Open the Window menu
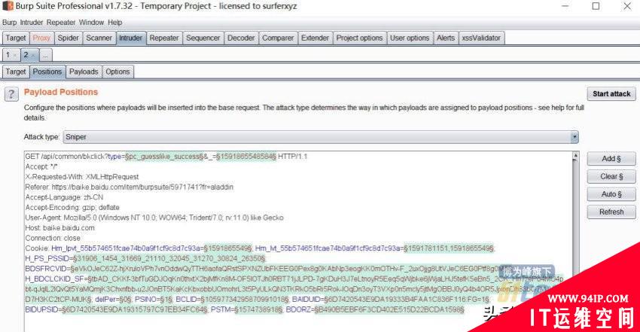Viewport: 640px width, 332px height. 91,23
